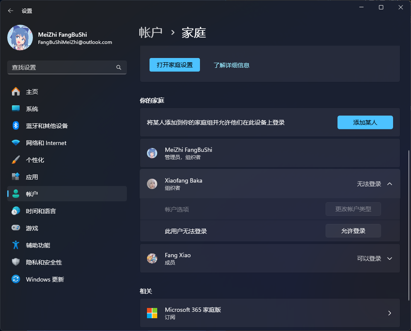The image size is (411, 331).
Task: Open Windows Update (Windows 更新) page
Action: 44,279
